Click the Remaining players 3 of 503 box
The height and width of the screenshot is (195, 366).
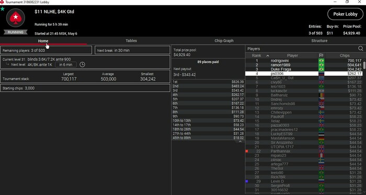coord(46,50)
